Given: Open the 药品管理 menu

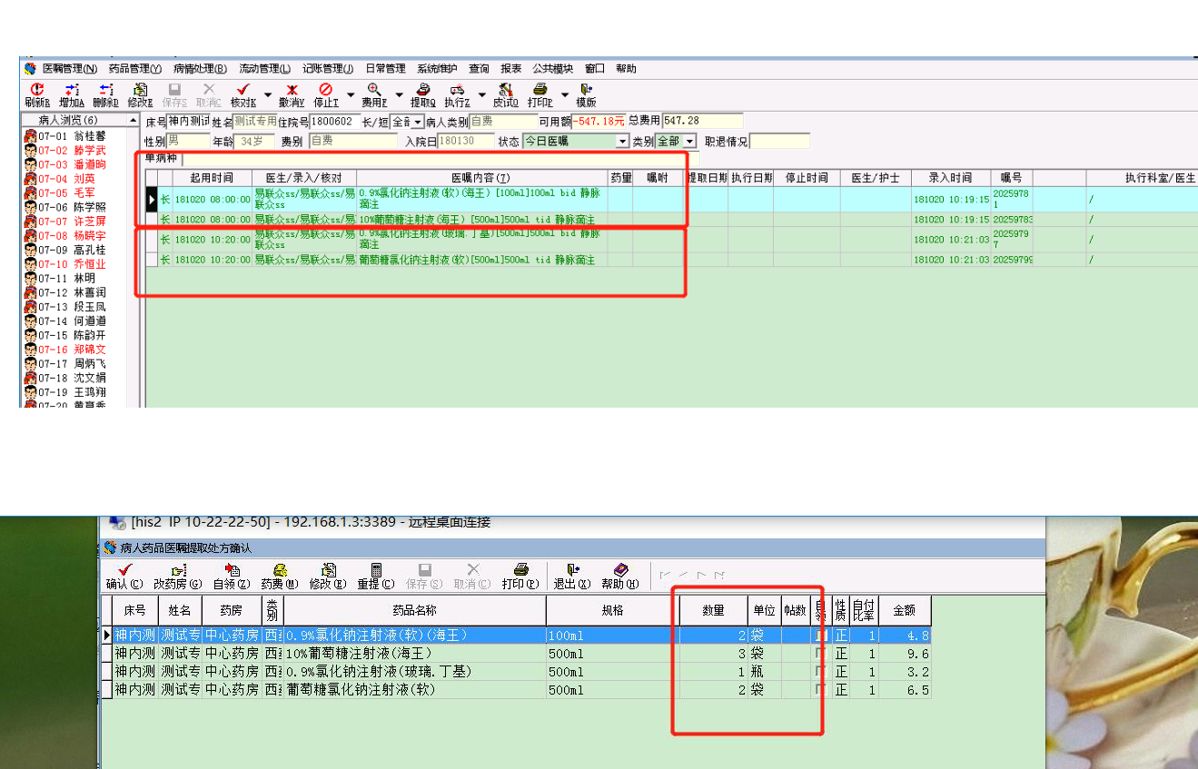Looking at the screenshot, I should [x=135, y=69].
